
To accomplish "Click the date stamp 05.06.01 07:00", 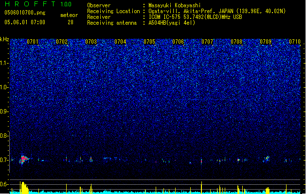I will pos(25,22).
